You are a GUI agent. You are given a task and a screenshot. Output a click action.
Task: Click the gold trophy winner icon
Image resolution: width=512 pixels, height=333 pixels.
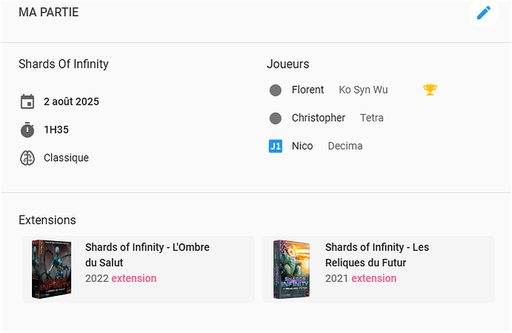[x=430, y=90]
